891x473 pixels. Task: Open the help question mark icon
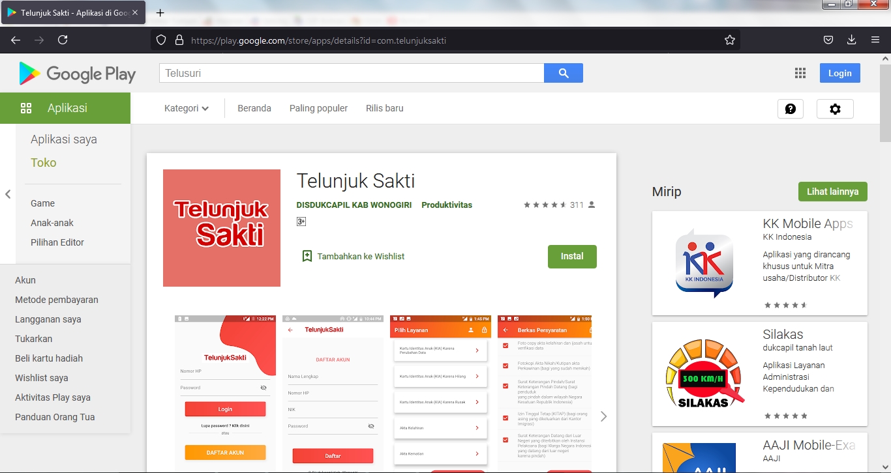pos(791,109)
